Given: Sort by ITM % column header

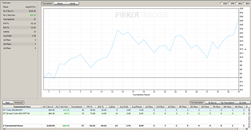Looking at the screenshot, I should tap(89, 107).
